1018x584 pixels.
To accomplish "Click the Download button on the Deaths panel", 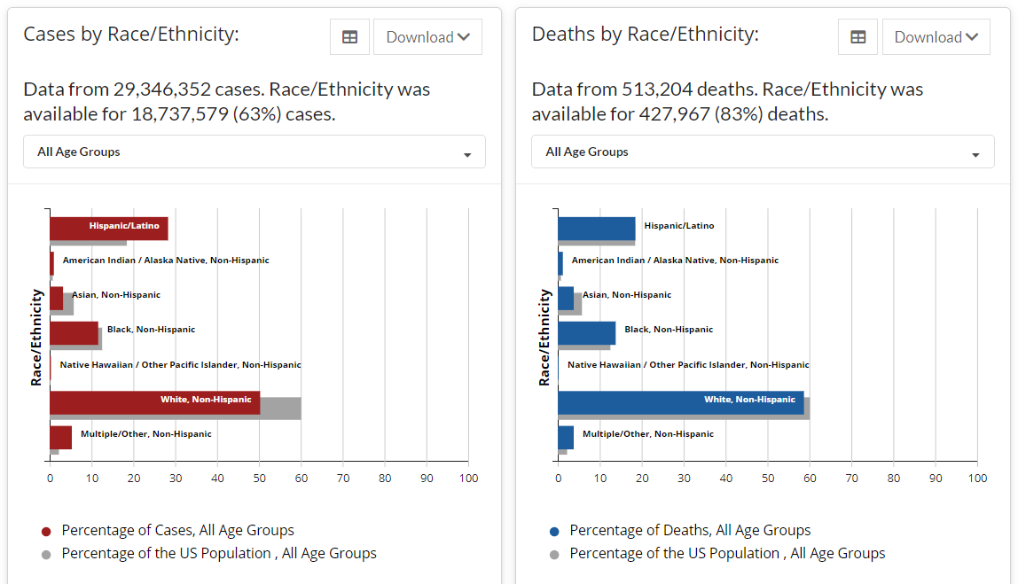I will (x=936, y=36).
